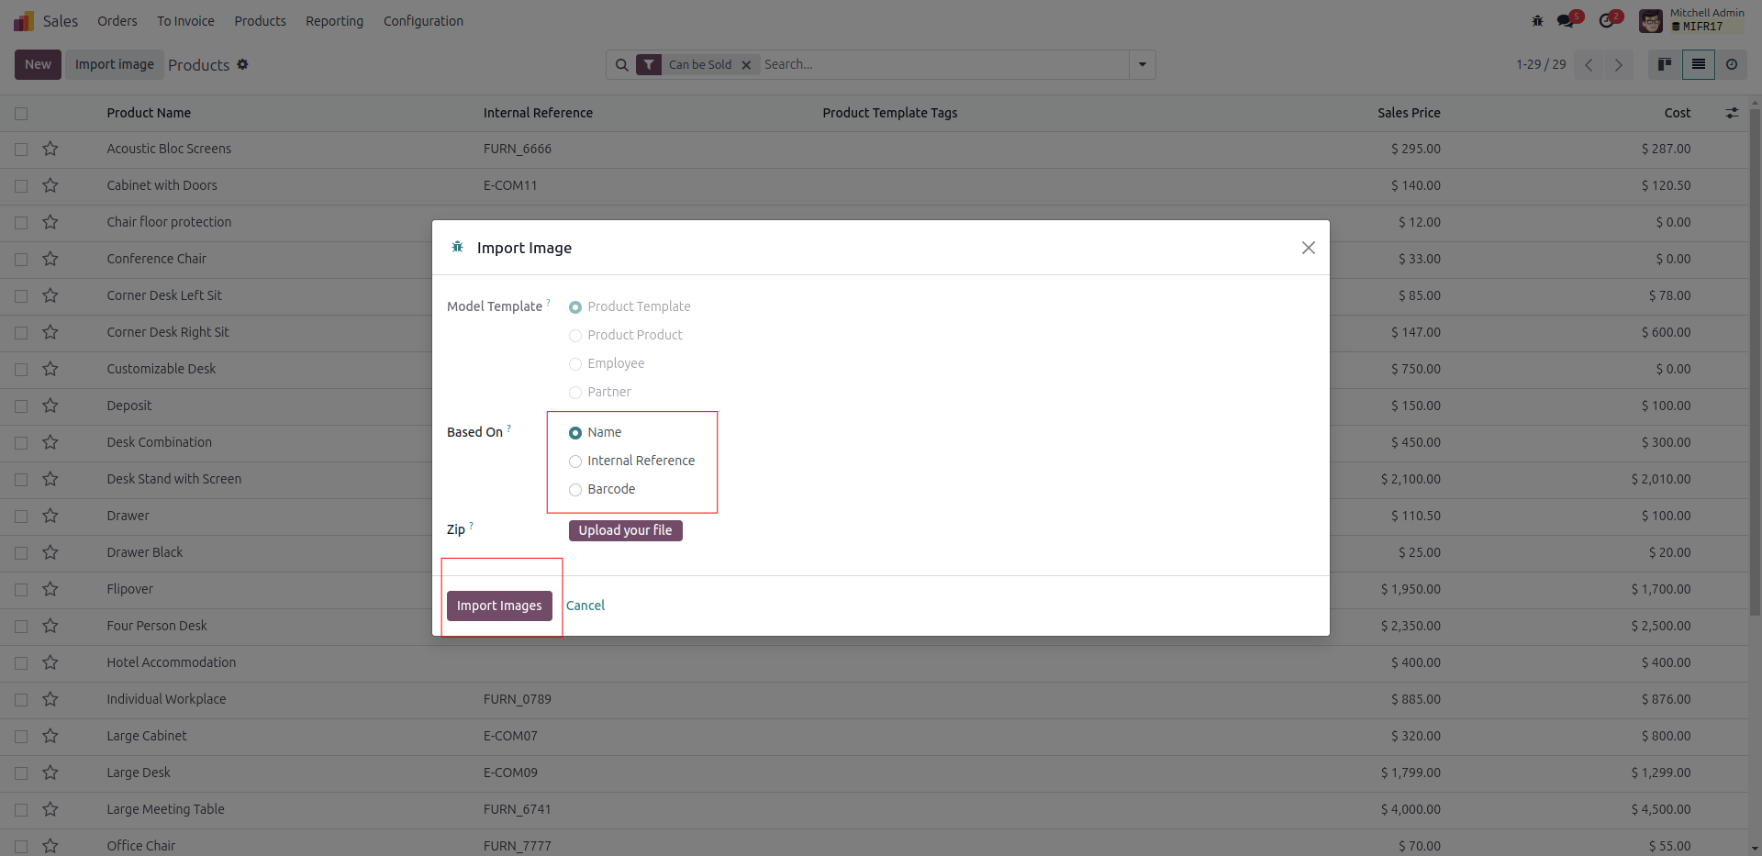Click the Cancel link in the dialog
The height and width of the screenshot is (856, 1762).
pyautogui.click(x=585, y=606)
